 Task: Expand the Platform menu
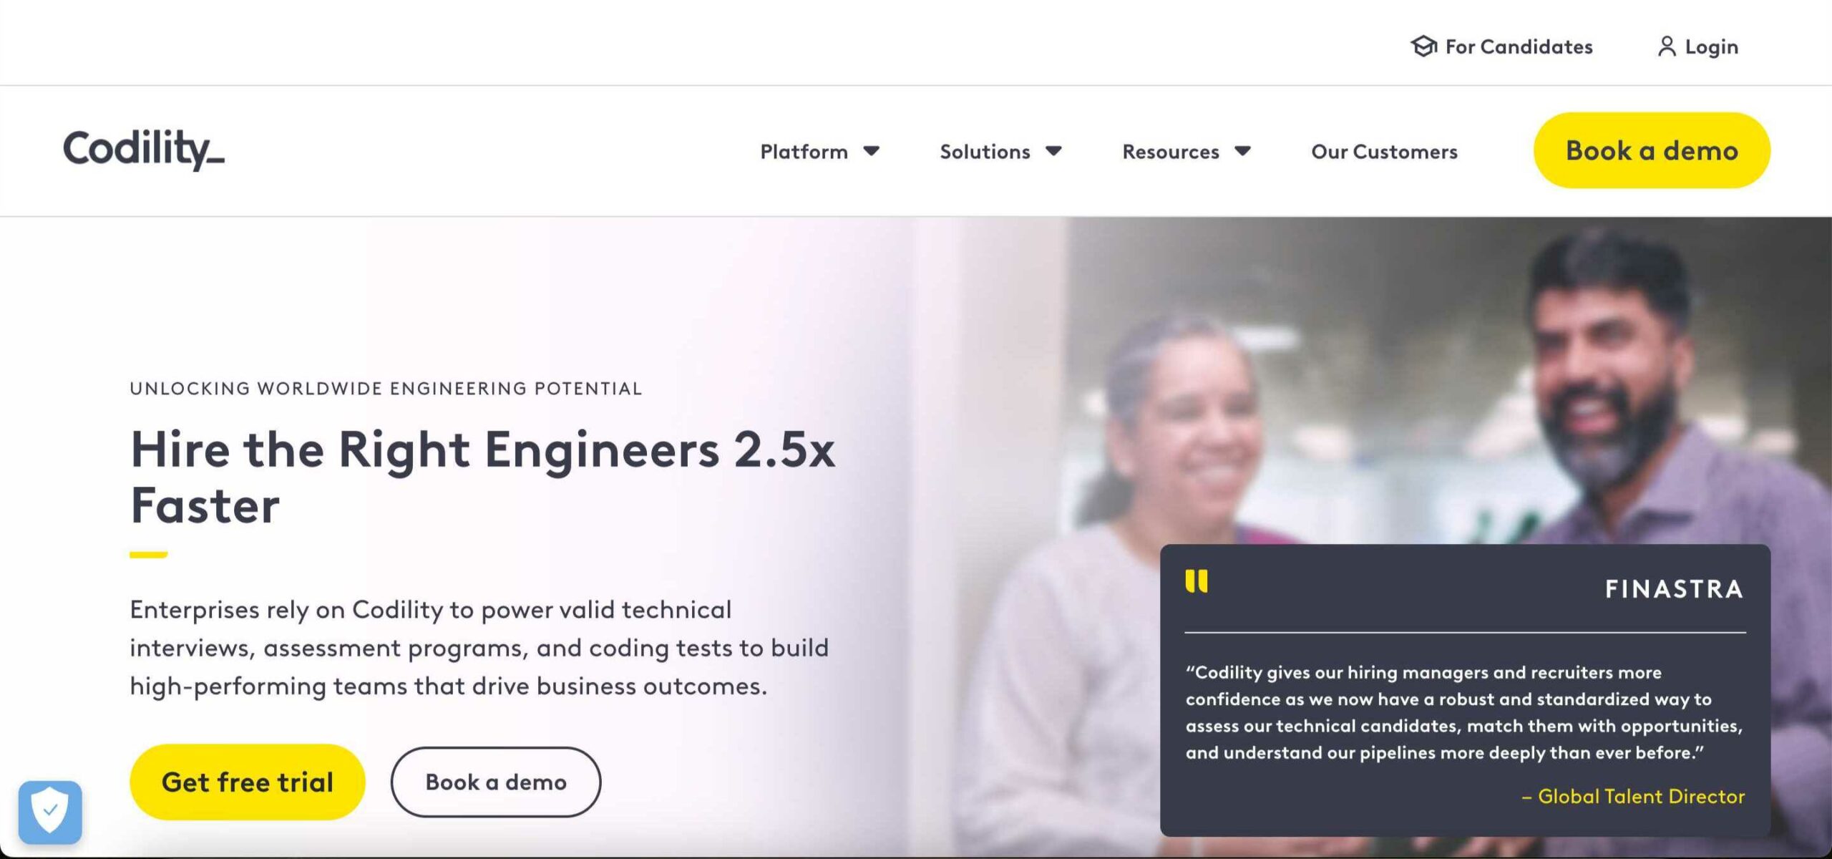(x=803, y=151)
